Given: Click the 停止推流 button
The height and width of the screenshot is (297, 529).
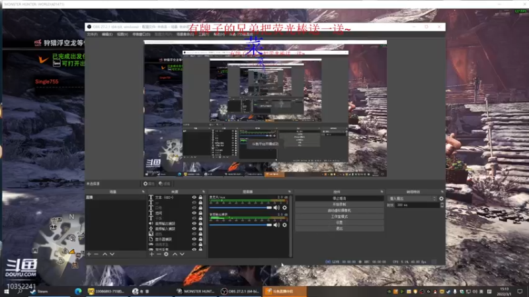Looking at the screenshot, I should point(339,199).
